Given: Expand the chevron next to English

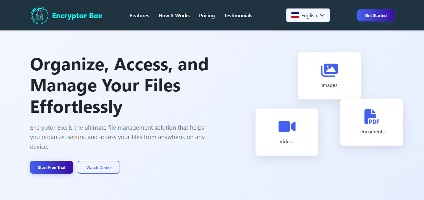Looking at the screenshot, I should (x=322, y=15).
